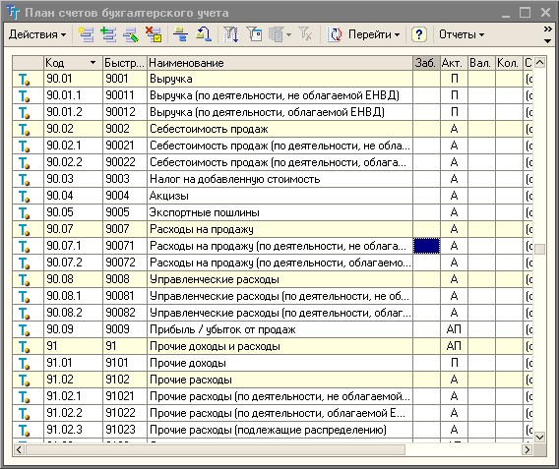Open the Действия menu
The image size is (559, 469).
pyautogui.click(x=37, y=34)
